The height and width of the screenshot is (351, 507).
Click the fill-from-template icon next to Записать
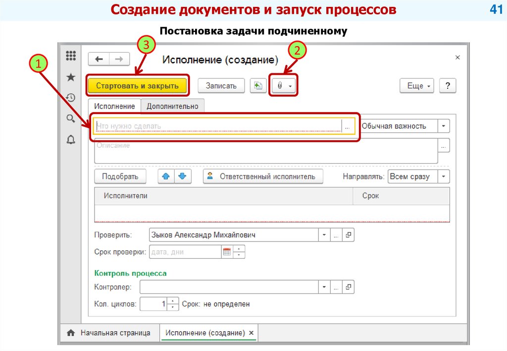pyautogui.click(x=258, y=85)
